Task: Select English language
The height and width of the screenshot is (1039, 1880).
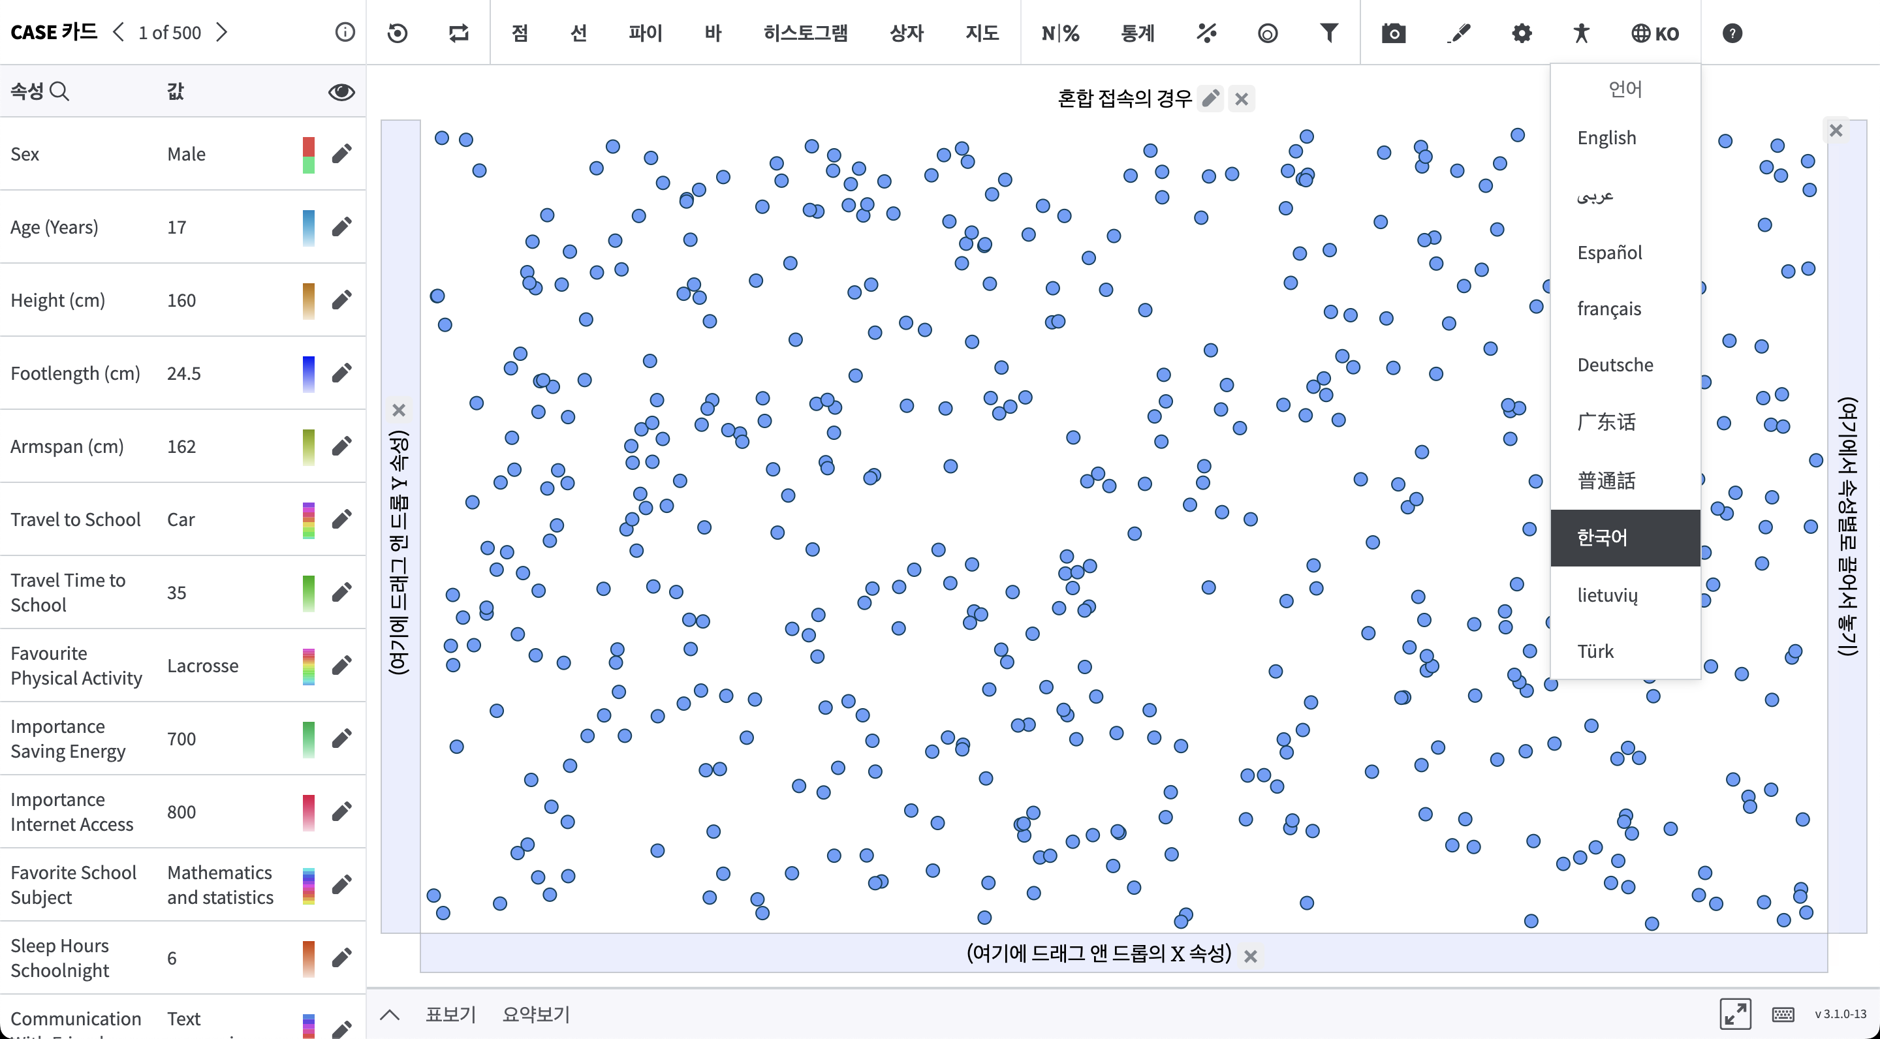Action: tap(1625, 138)
